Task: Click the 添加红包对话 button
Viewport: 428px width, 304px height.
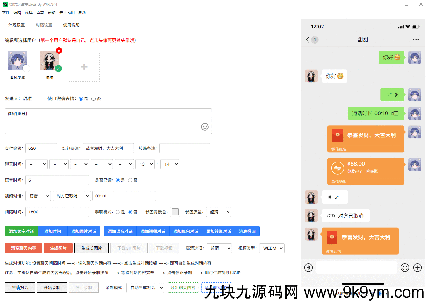Action: click(x=185, y=231)
